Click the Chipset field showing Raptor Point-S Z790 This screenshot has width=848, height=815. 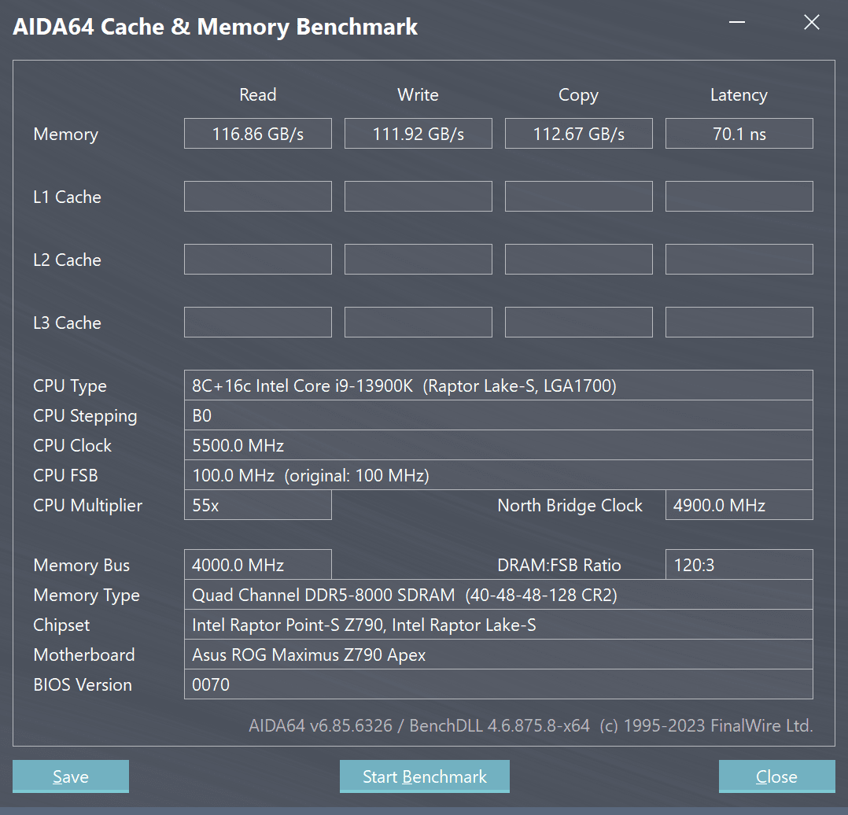pyautogui.click(x=499, y=625)
